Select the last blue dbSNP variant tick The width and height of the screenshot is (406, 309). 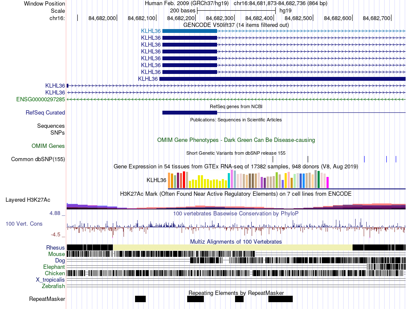(396, 159)
